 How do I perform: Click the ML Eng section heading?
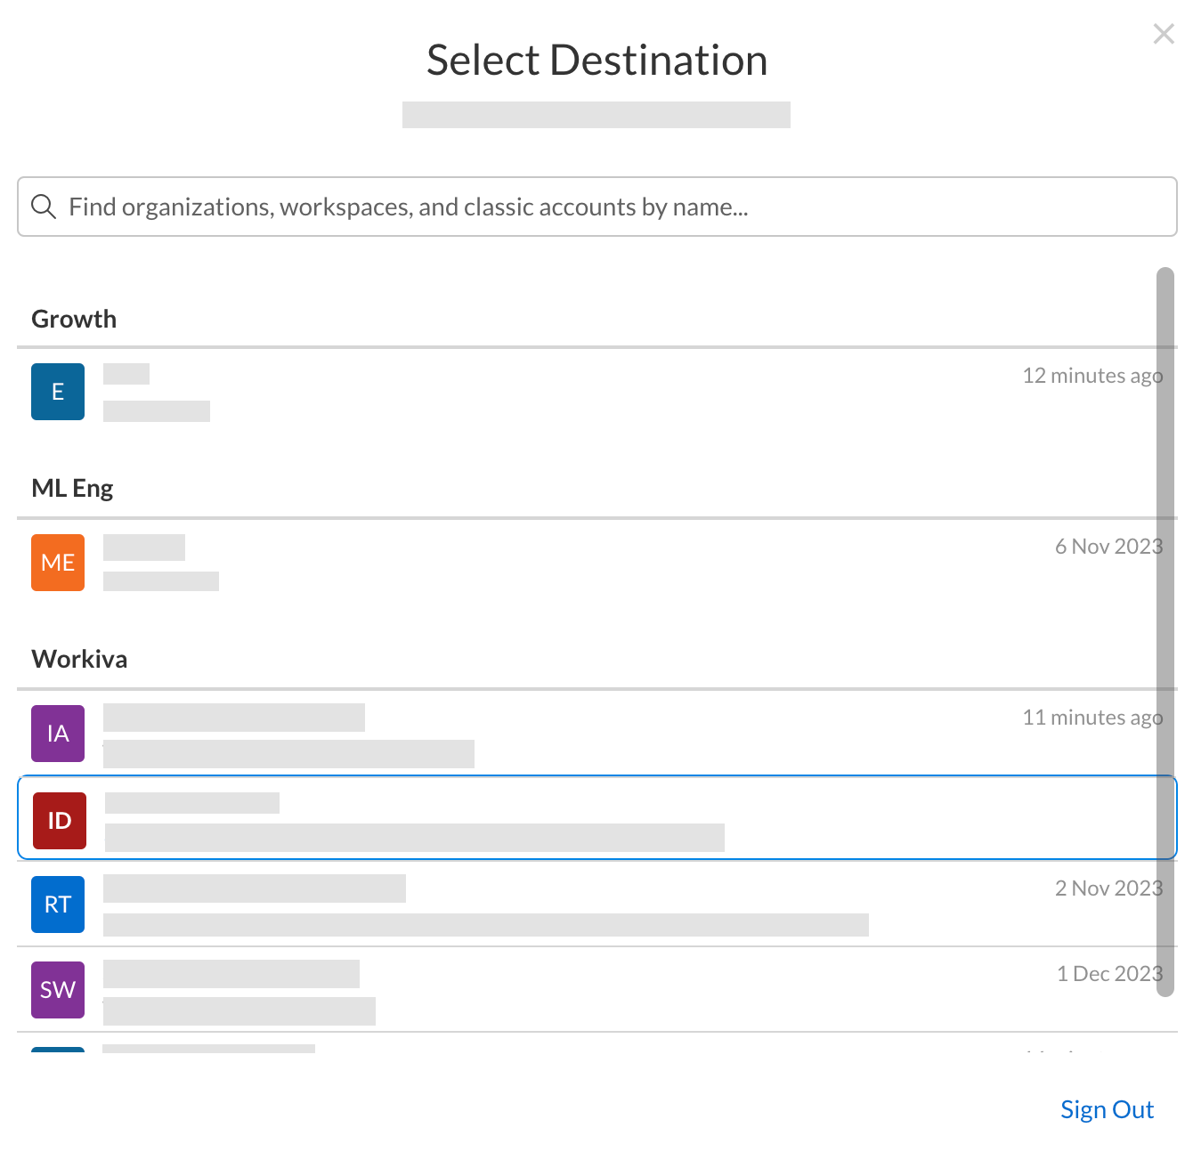click(x=72, y=488)
